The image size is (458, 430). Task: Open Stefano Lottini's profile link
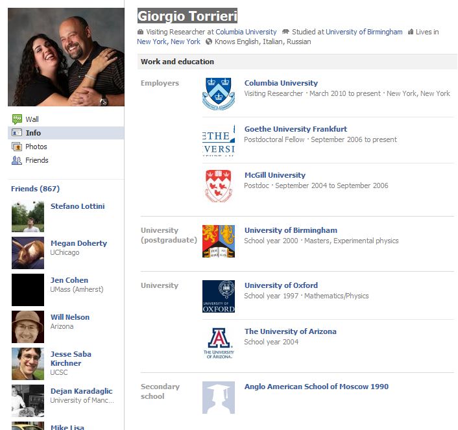pos(77,206)
